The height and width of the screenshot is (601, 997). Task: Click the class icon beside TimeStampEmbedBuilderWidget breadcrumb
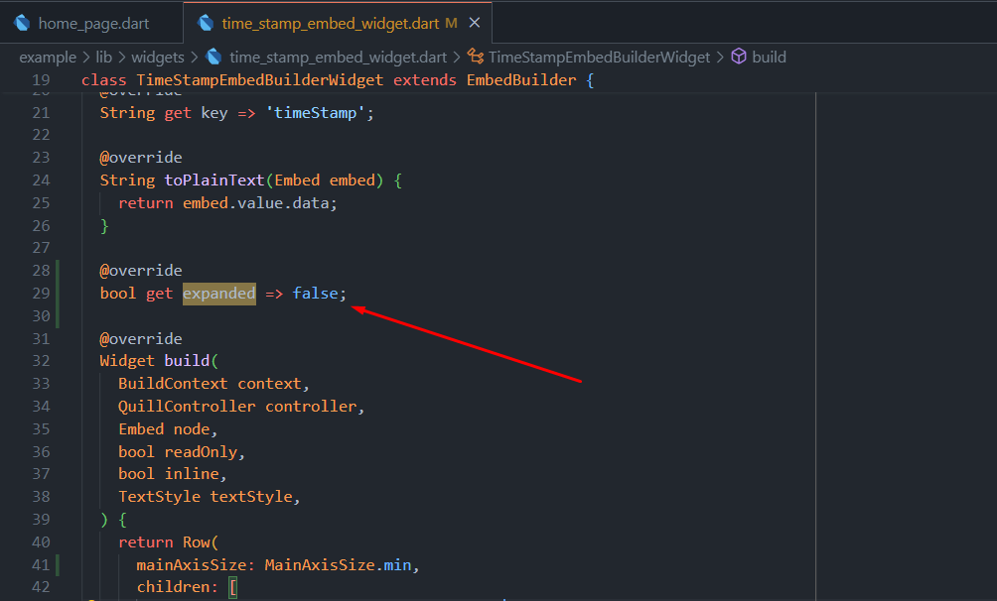point(476,57)
